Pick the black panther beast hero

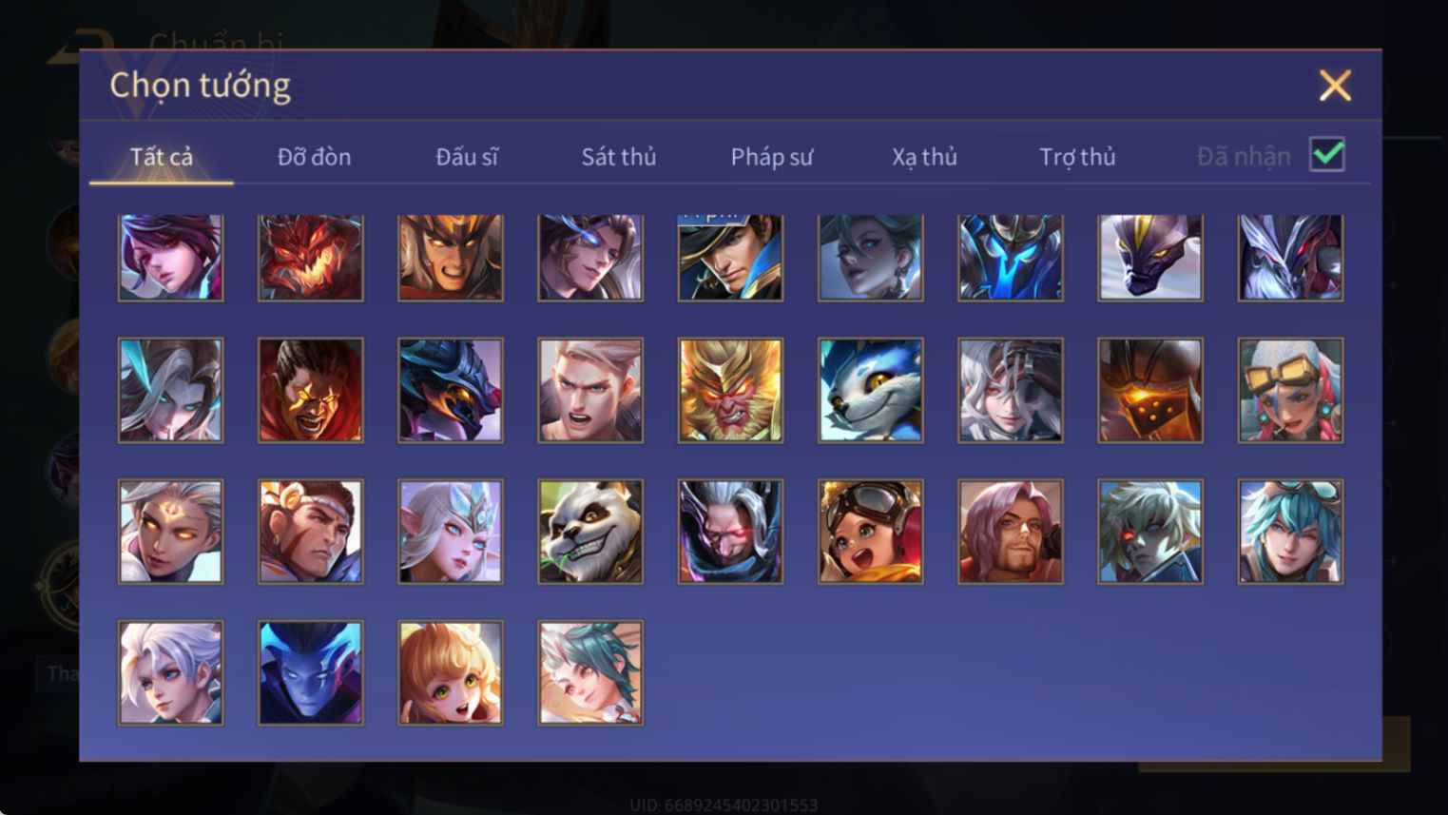pos(1150,258)
